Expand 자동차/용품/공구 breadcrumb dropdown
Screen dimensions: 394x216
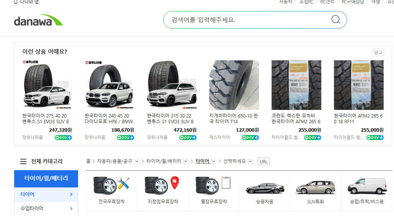[137, 161]
